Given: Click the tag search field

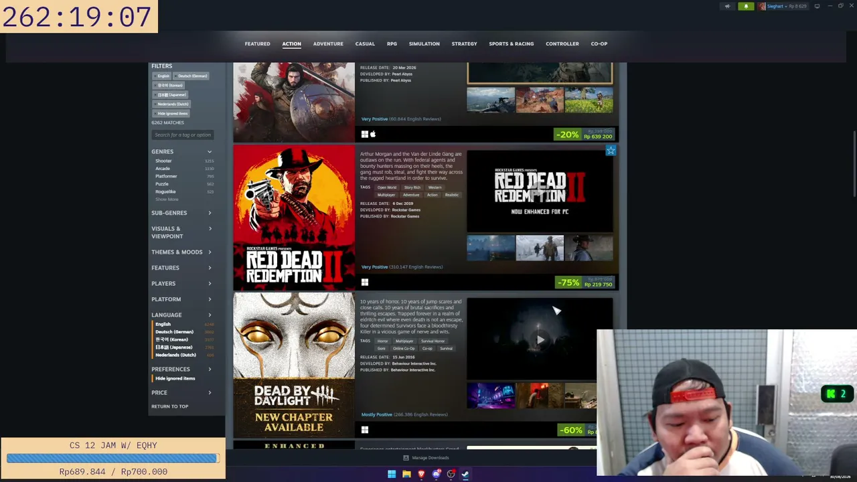Looking at the screenshot, I should 183,135.
